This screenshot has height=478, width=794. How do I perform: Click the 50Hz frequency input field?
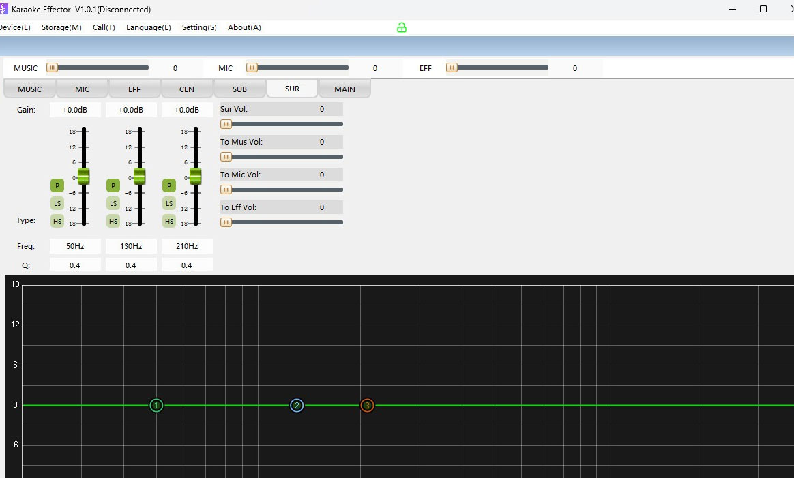75,246
